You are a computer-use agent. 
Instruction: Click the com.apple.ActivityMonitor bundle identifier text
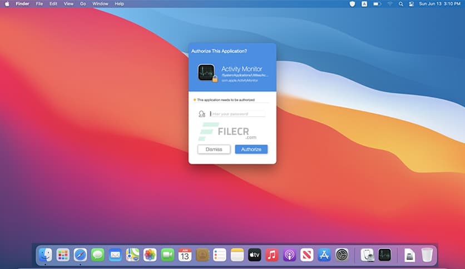[240, 80]
